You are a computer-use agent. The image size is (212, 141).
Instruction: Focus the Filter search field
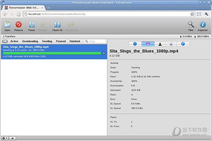click(x=95, y=41)
